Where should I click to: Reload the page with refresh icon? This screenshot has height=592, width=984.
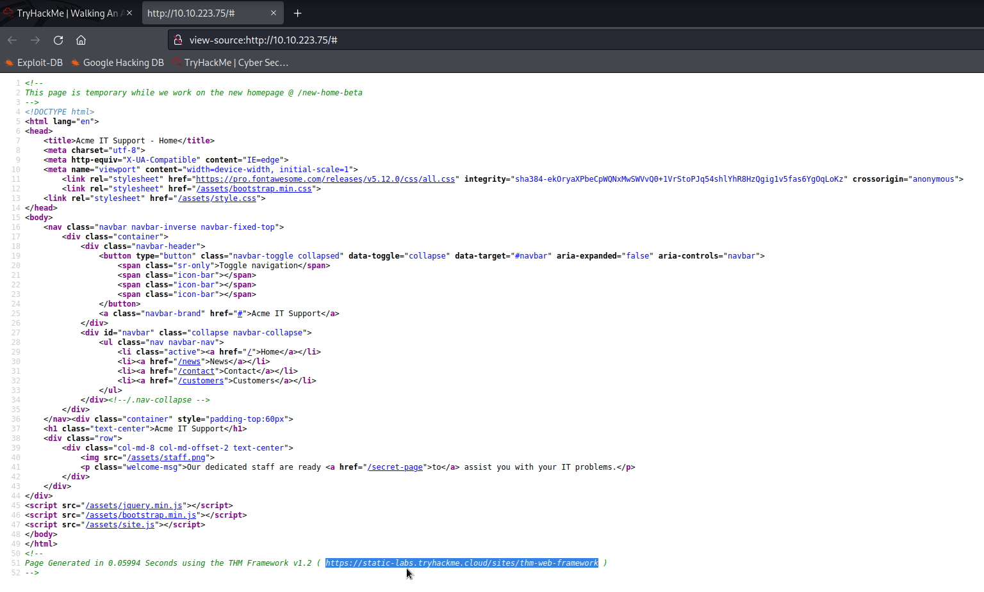coord(58,40)
